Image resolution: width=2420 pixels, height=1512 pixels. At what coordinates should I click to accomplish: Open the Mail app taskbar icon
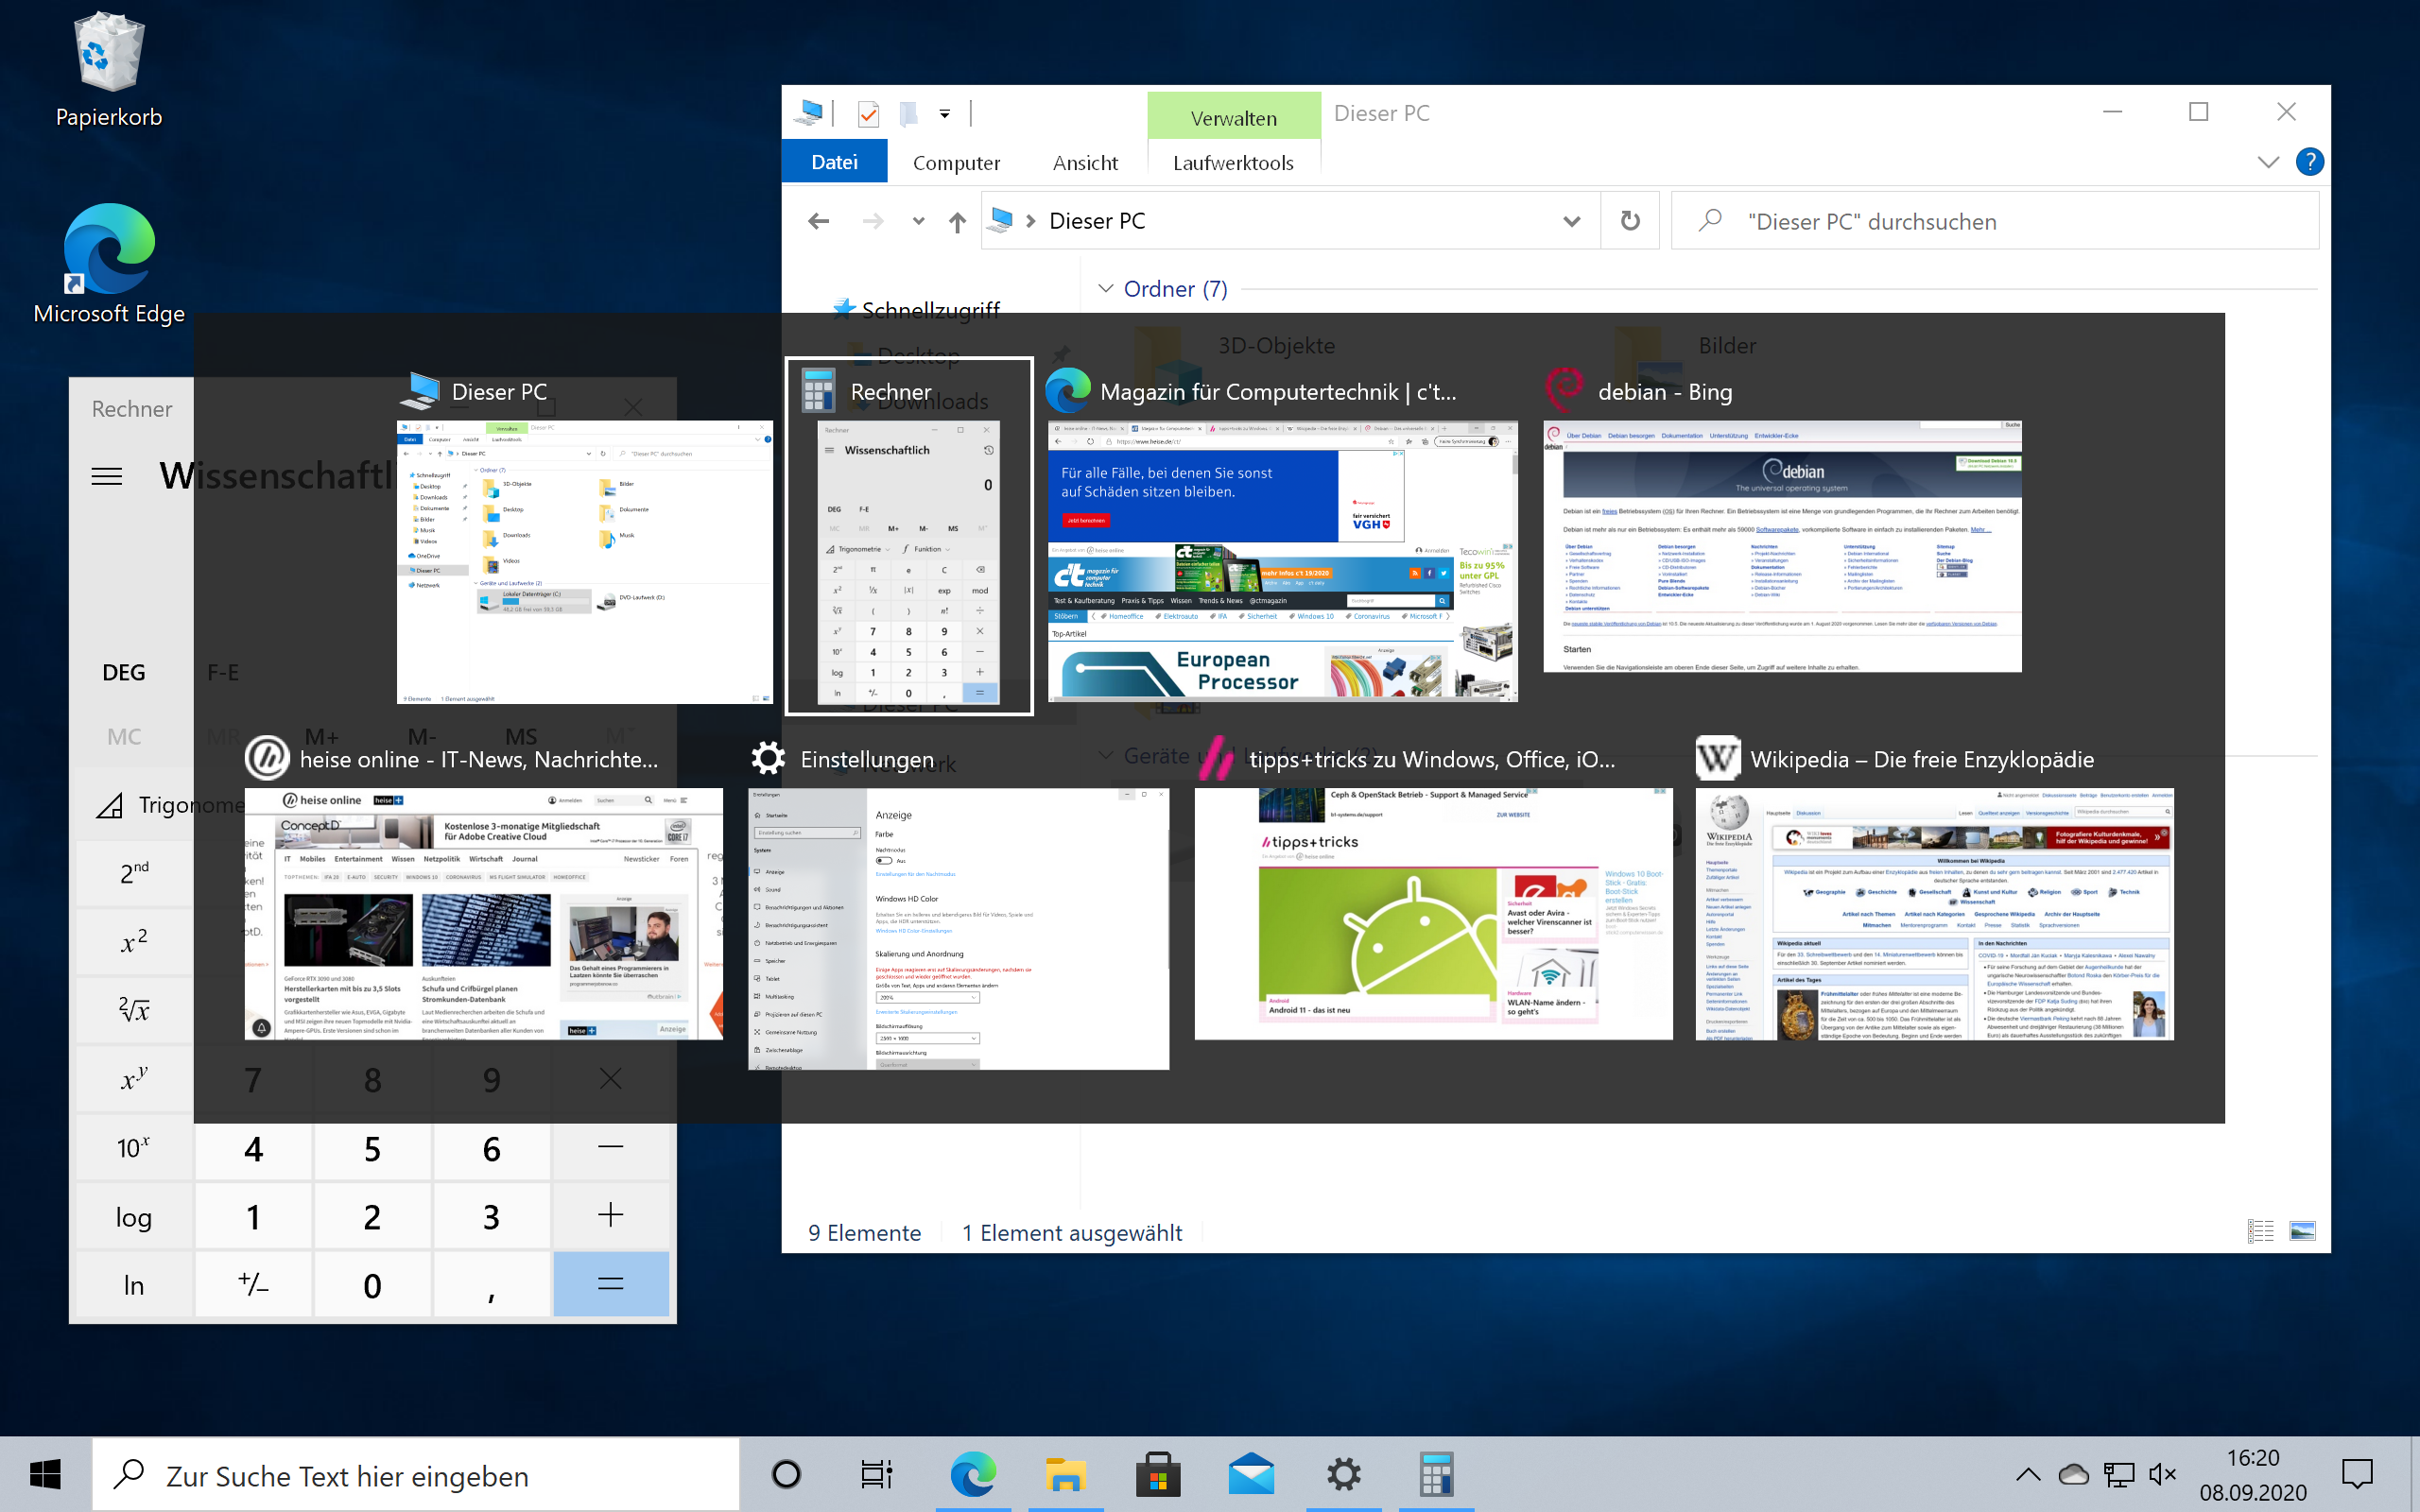click(x=1251, y=1474)
